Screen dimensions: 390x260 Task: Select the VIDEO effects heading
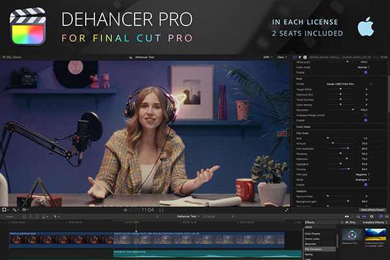(308, 227)
